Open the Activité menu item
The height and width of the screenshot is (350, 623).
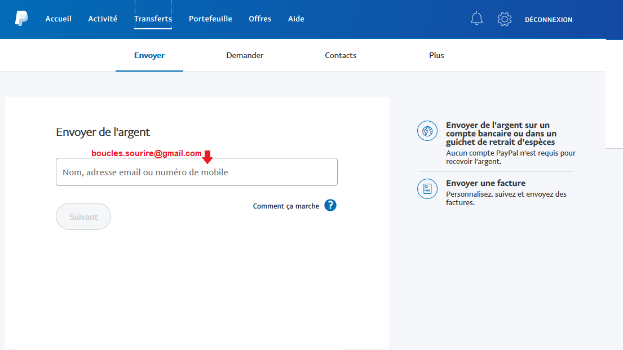[103, 19]
